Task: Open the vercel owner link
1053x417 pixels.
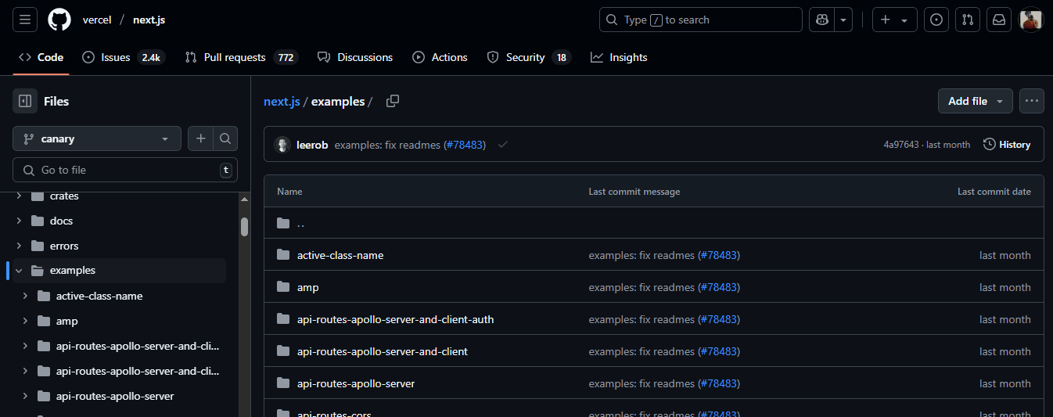Action: (x=97, y=20)
